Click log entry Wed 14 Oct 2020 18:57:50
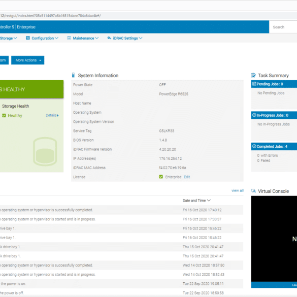Image resolution: width=297 pixels, height=297 pixels. coord(122,265)
